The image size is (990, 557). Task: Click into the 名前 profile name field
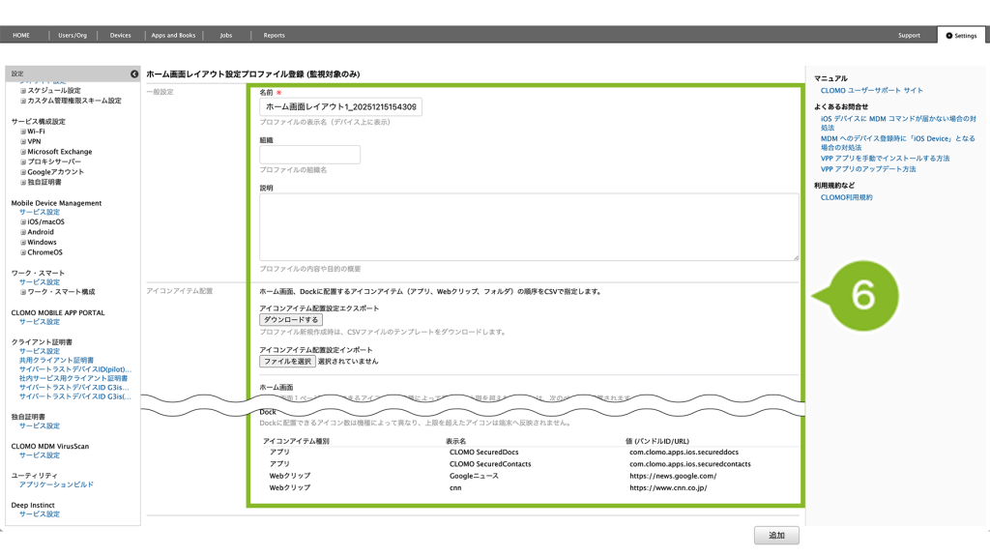pos(340,106)
